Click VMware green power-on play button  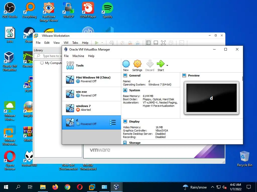[97, 43]
